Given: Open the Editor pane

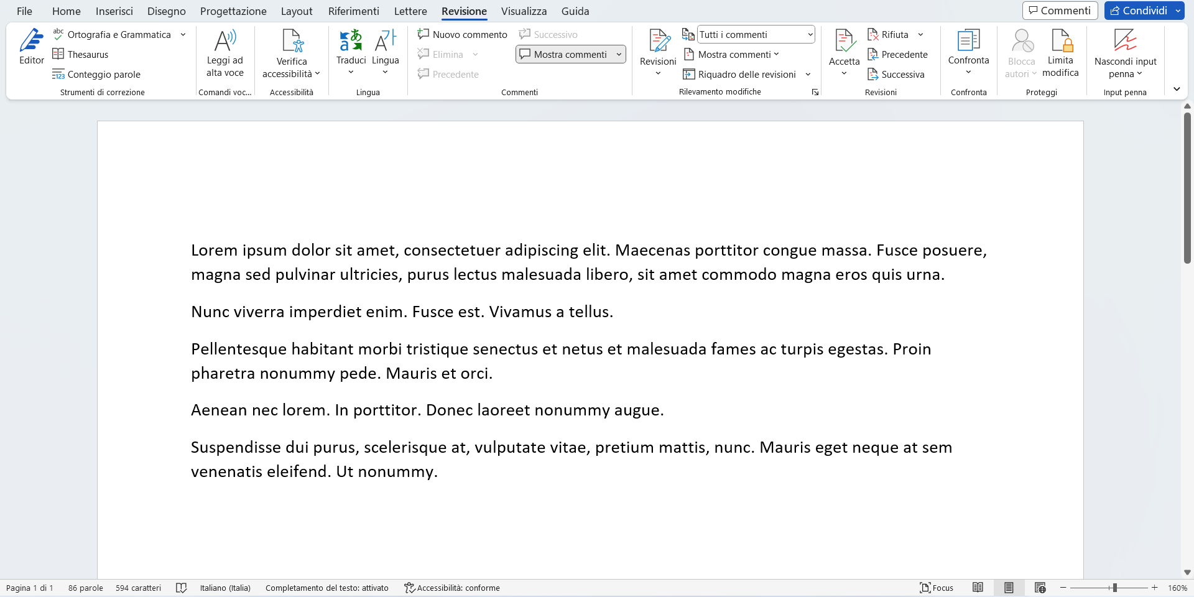Looking at the screenshot, I should [x=31, y=47].
